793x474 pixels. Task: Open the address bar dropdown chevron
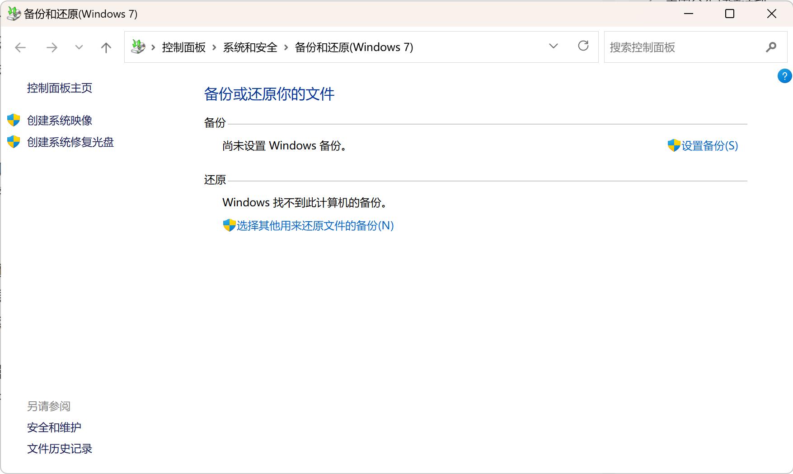coord(553,46)
